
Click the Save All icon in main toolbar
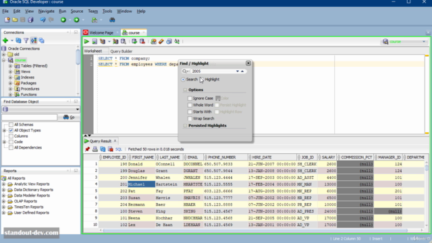coord(30,20)
